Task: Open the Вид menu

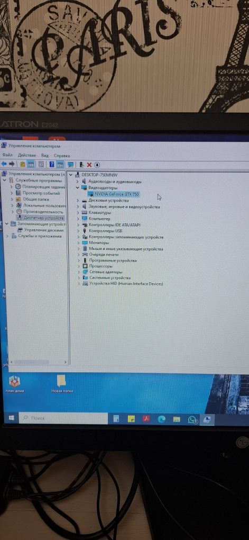Action: pos(45,155)
